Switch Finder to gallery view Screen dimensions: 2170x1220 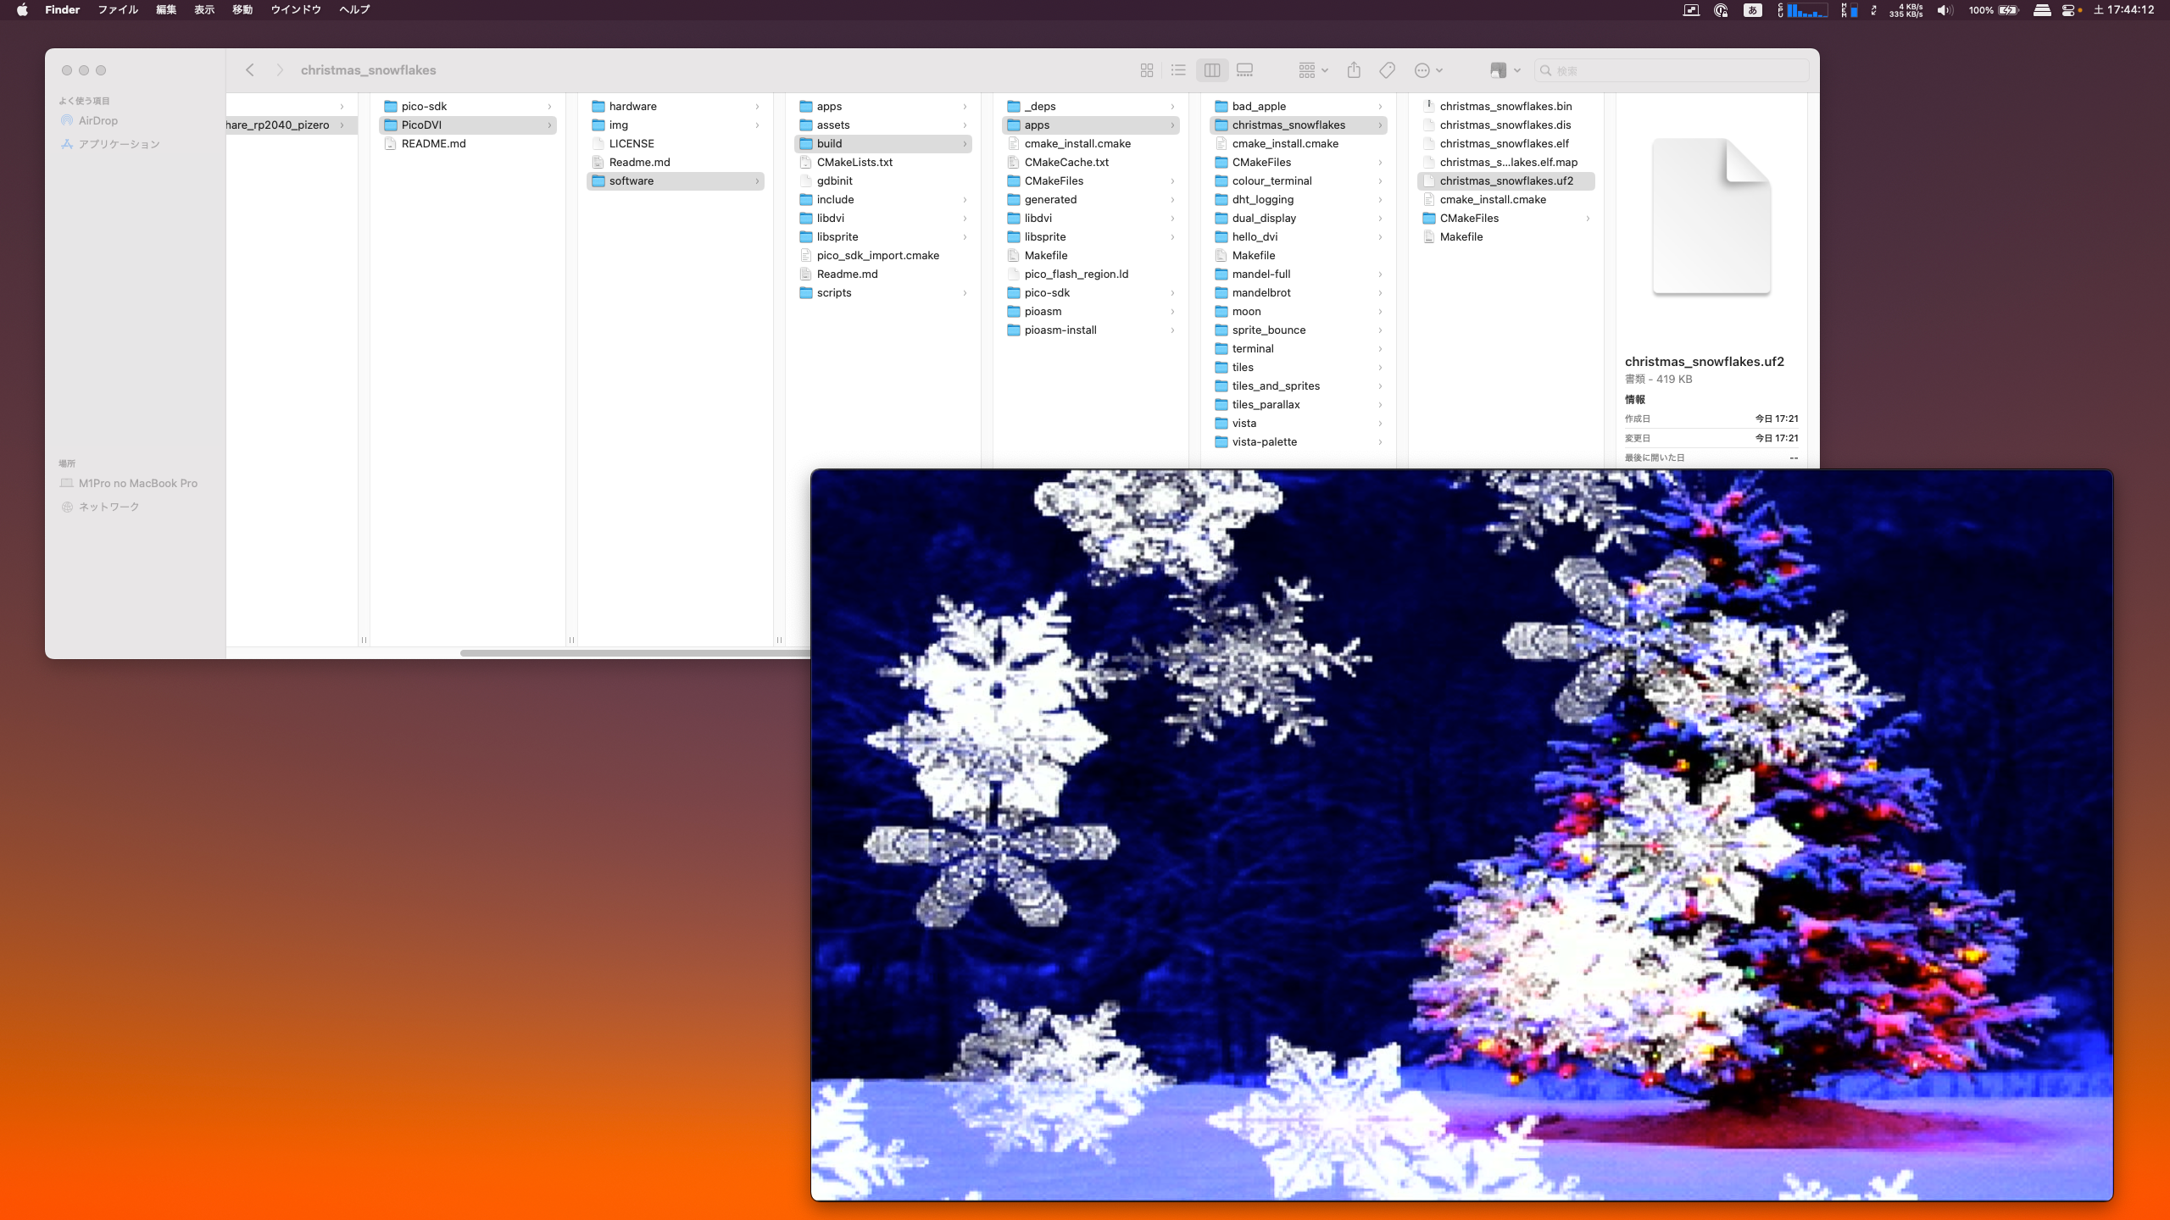[1244, 70]
